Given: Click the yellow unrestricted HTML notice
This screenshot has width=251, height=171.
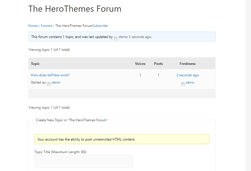Looking at the screenshot, I should (122, 139).
